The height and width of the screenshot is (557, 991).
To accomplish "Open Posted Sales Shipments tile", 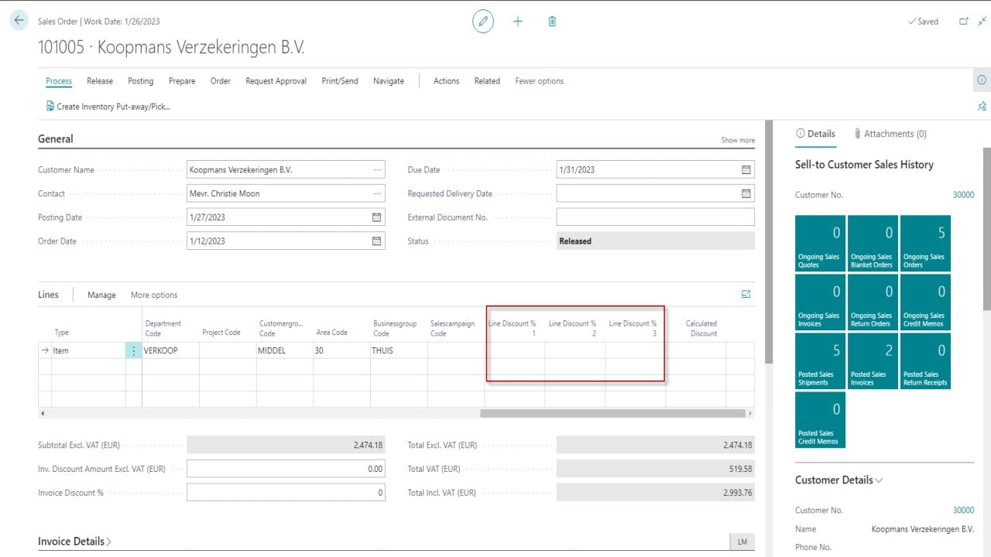I will tap(820, 361).
